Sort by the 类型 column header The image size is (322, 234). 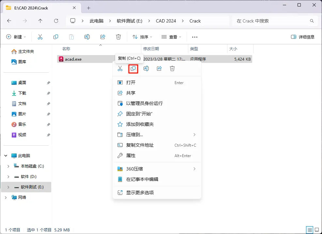pos(194,49)
